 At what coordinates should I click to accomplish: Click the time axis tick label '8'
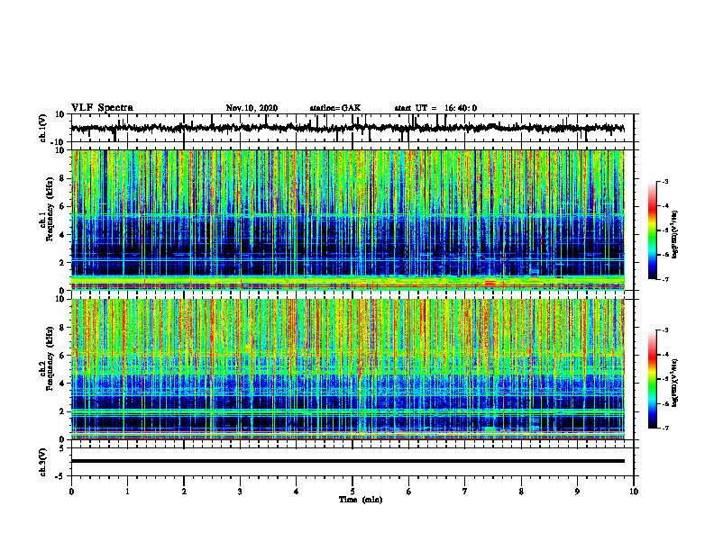tap(521, 492)
